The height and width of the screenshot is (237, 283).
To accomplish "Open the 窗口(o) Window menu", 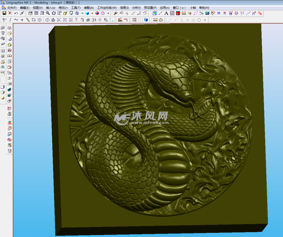I will click(x=179, y=8).
